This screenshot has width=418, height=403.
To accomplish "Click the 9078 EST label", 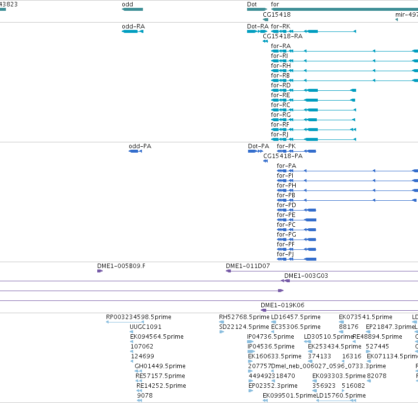I will point(145,396).
